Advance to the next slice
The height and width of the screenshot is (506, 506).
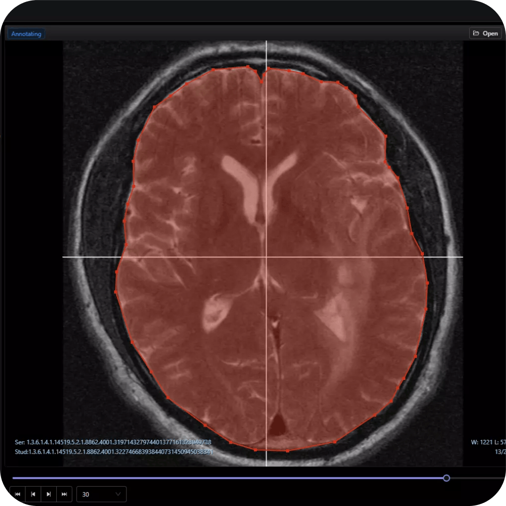click(x=49, y=494)
